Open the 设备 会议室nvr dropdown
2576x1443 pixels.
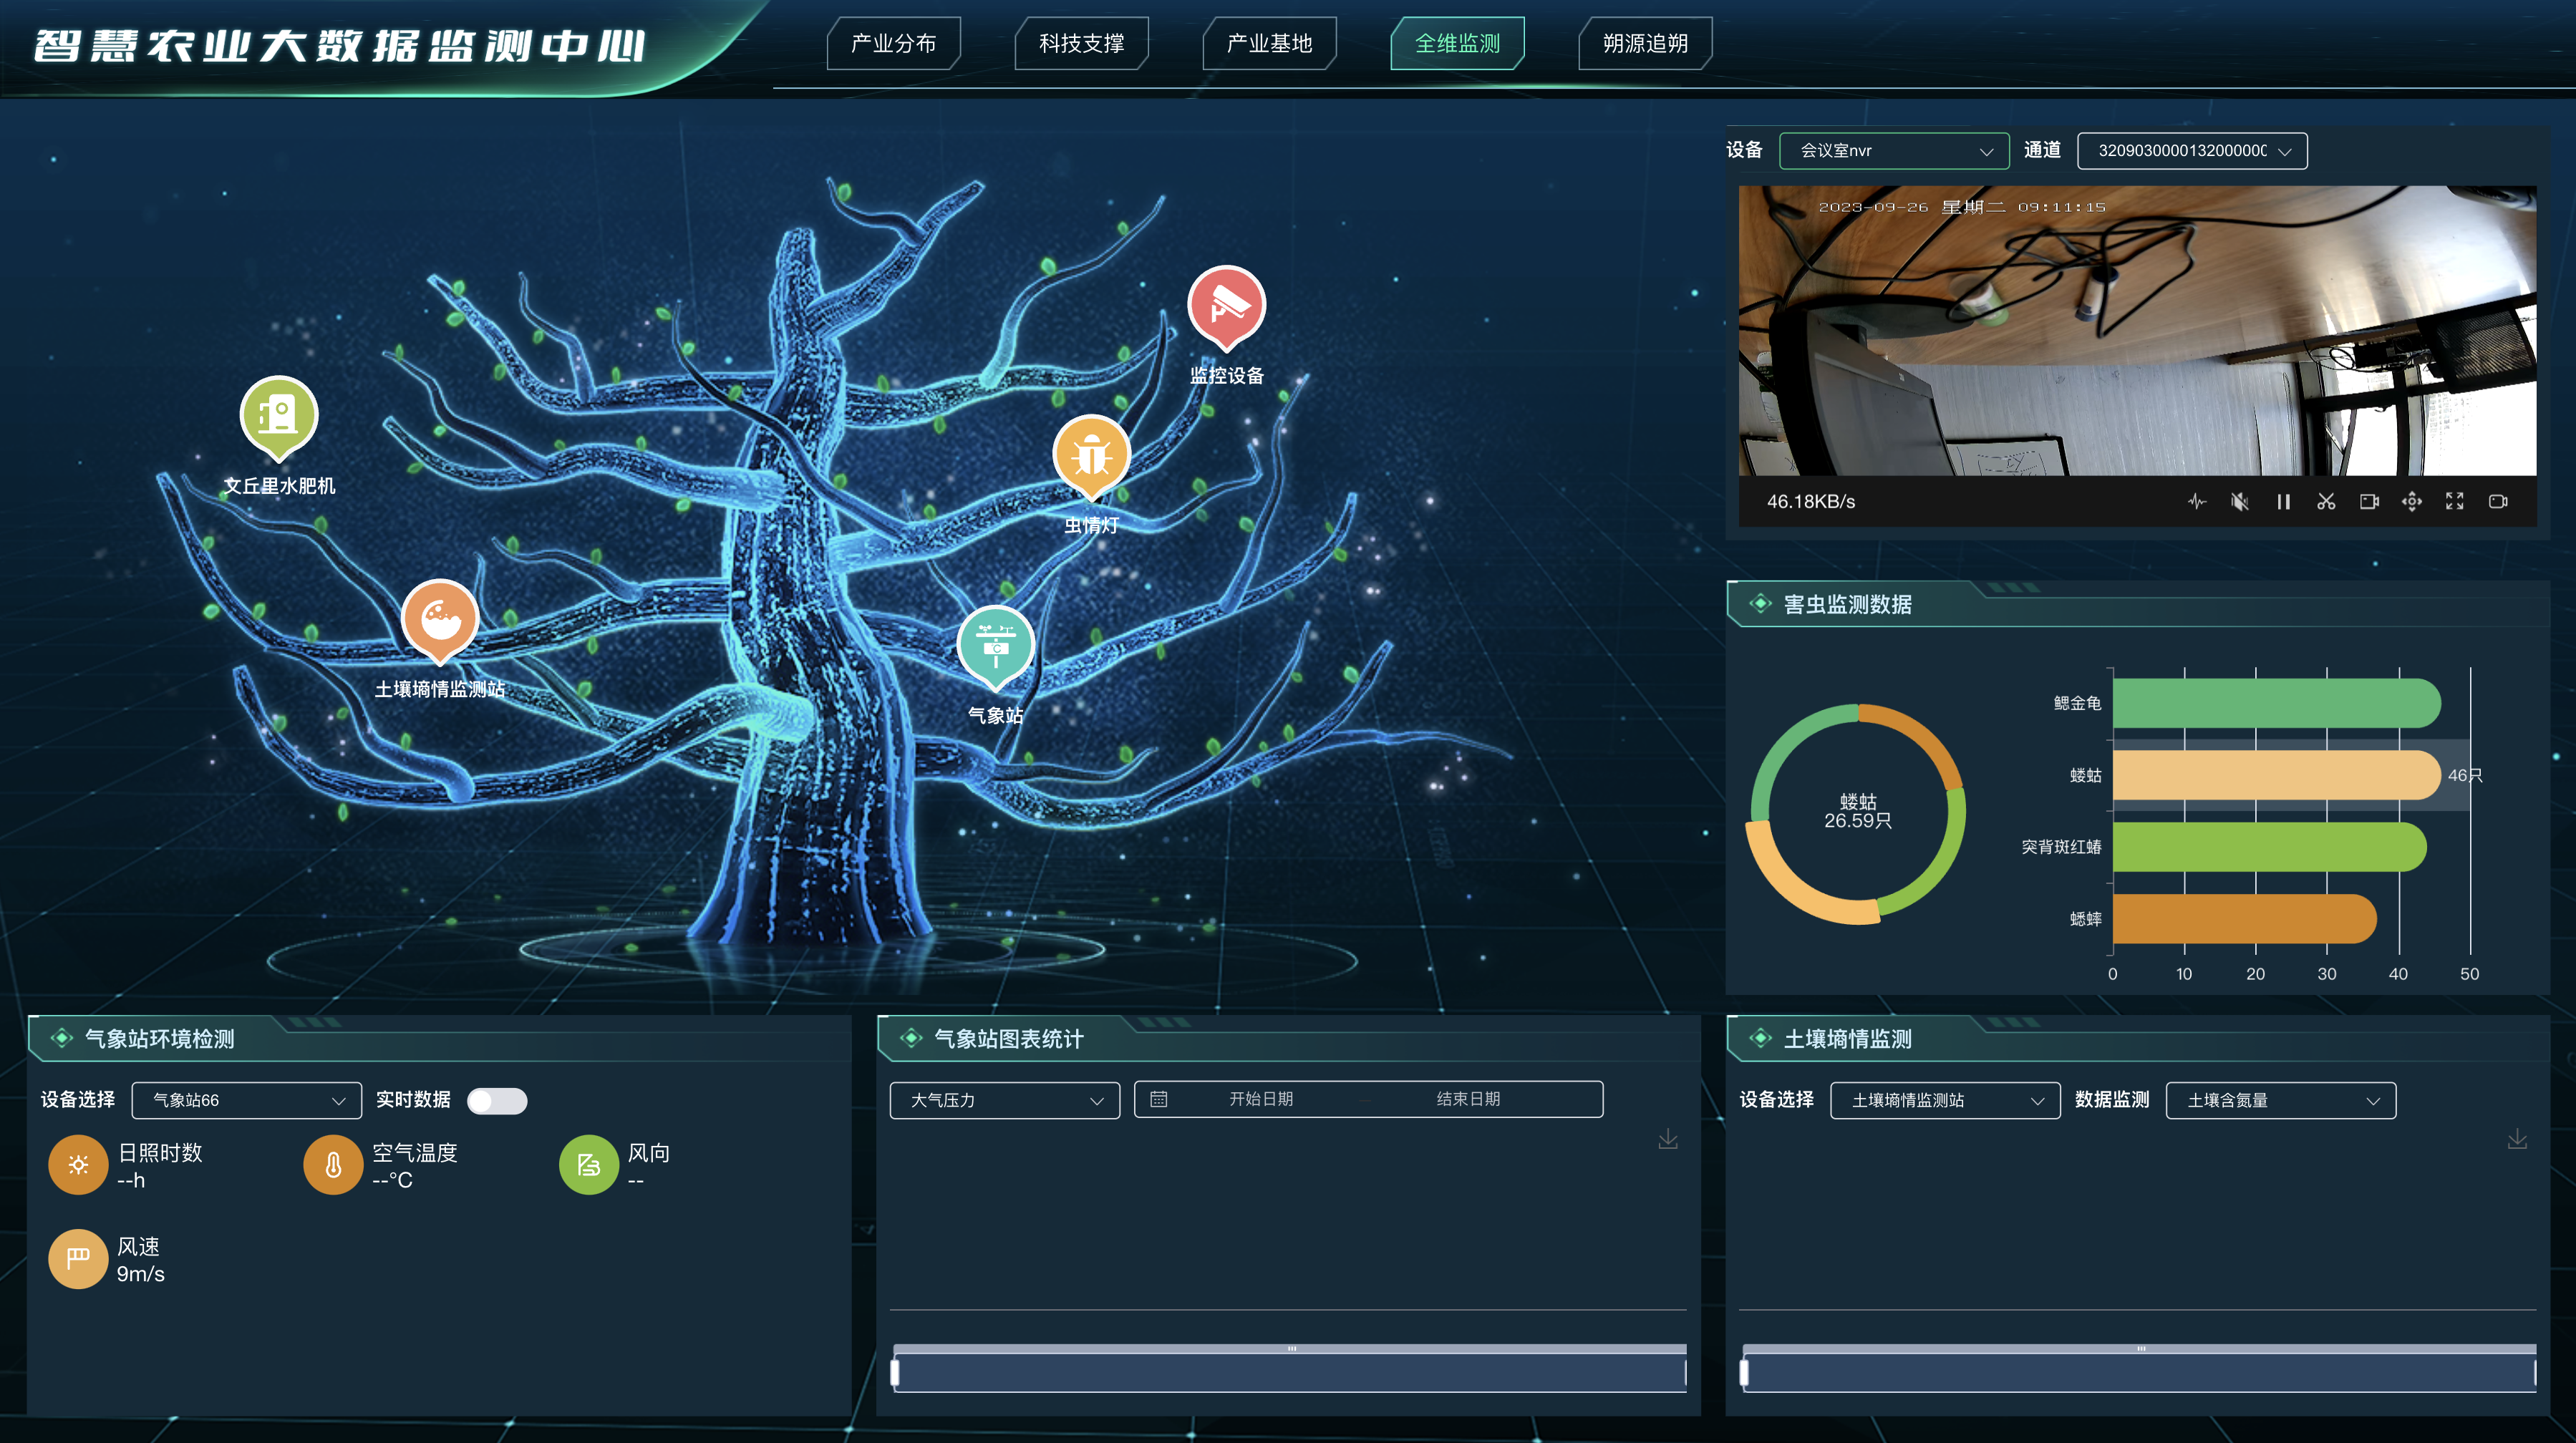[x=1894, y=151]
